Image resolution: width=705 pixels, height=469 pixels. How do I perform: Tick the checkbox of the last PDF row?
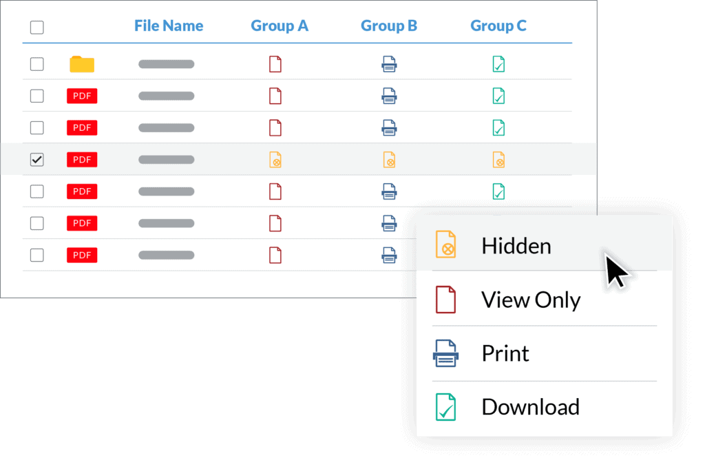coord(37,255)
